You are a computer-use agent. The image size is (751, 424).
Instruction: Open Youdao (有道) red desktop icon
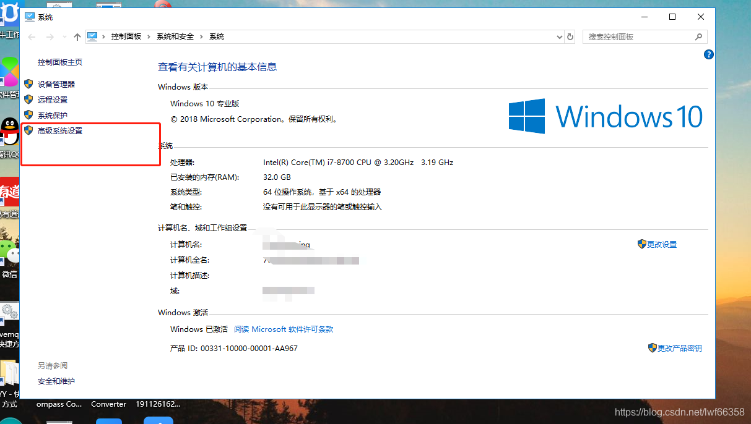pyautogui.click(x=9, y=192)
